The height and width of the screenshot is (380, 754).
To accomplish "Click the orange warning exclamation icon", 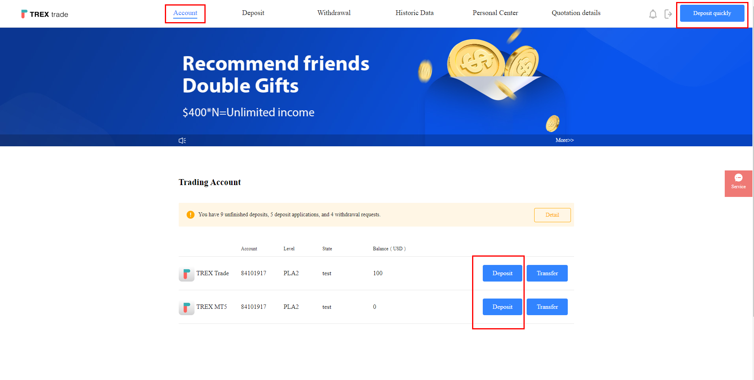I will point(191,215).
